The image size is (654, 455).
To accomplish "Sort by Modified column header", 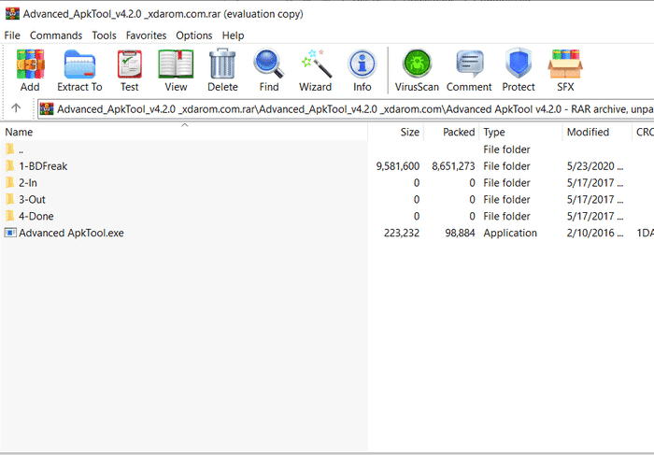I will coord(597,133).
